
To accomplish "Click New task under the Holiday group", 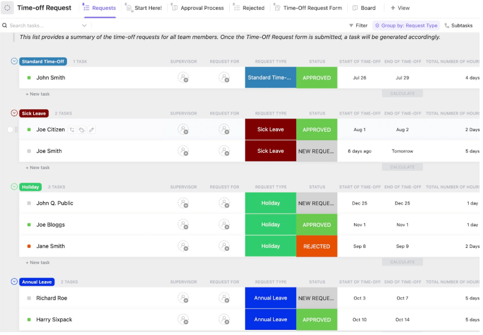I will 38,263.
